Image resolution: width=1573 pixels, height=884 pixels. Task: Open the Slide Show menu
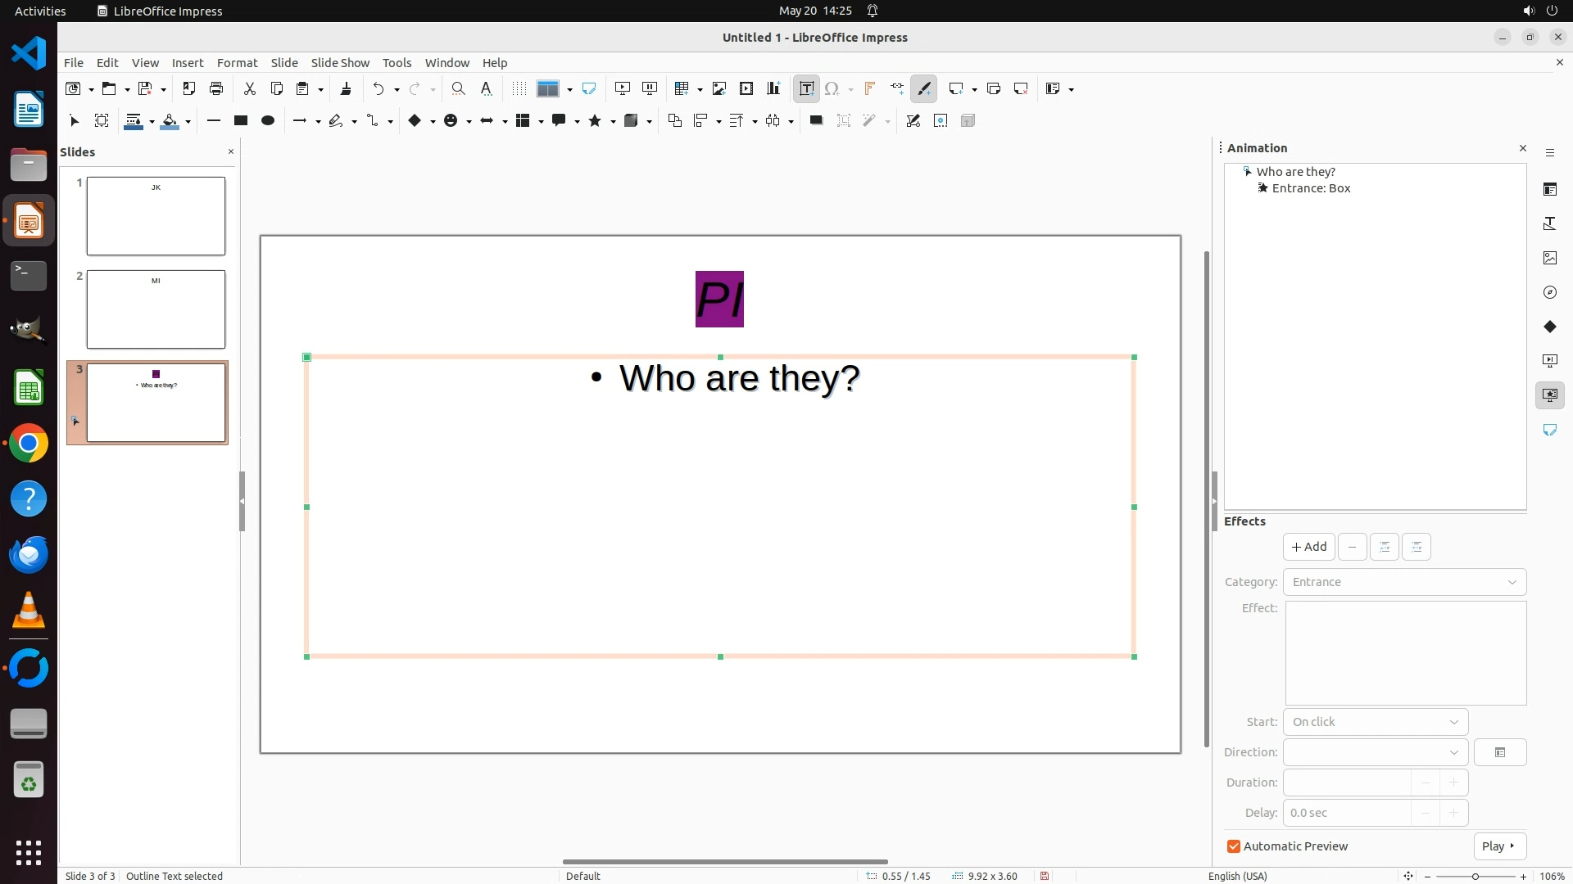click(339, 62)
